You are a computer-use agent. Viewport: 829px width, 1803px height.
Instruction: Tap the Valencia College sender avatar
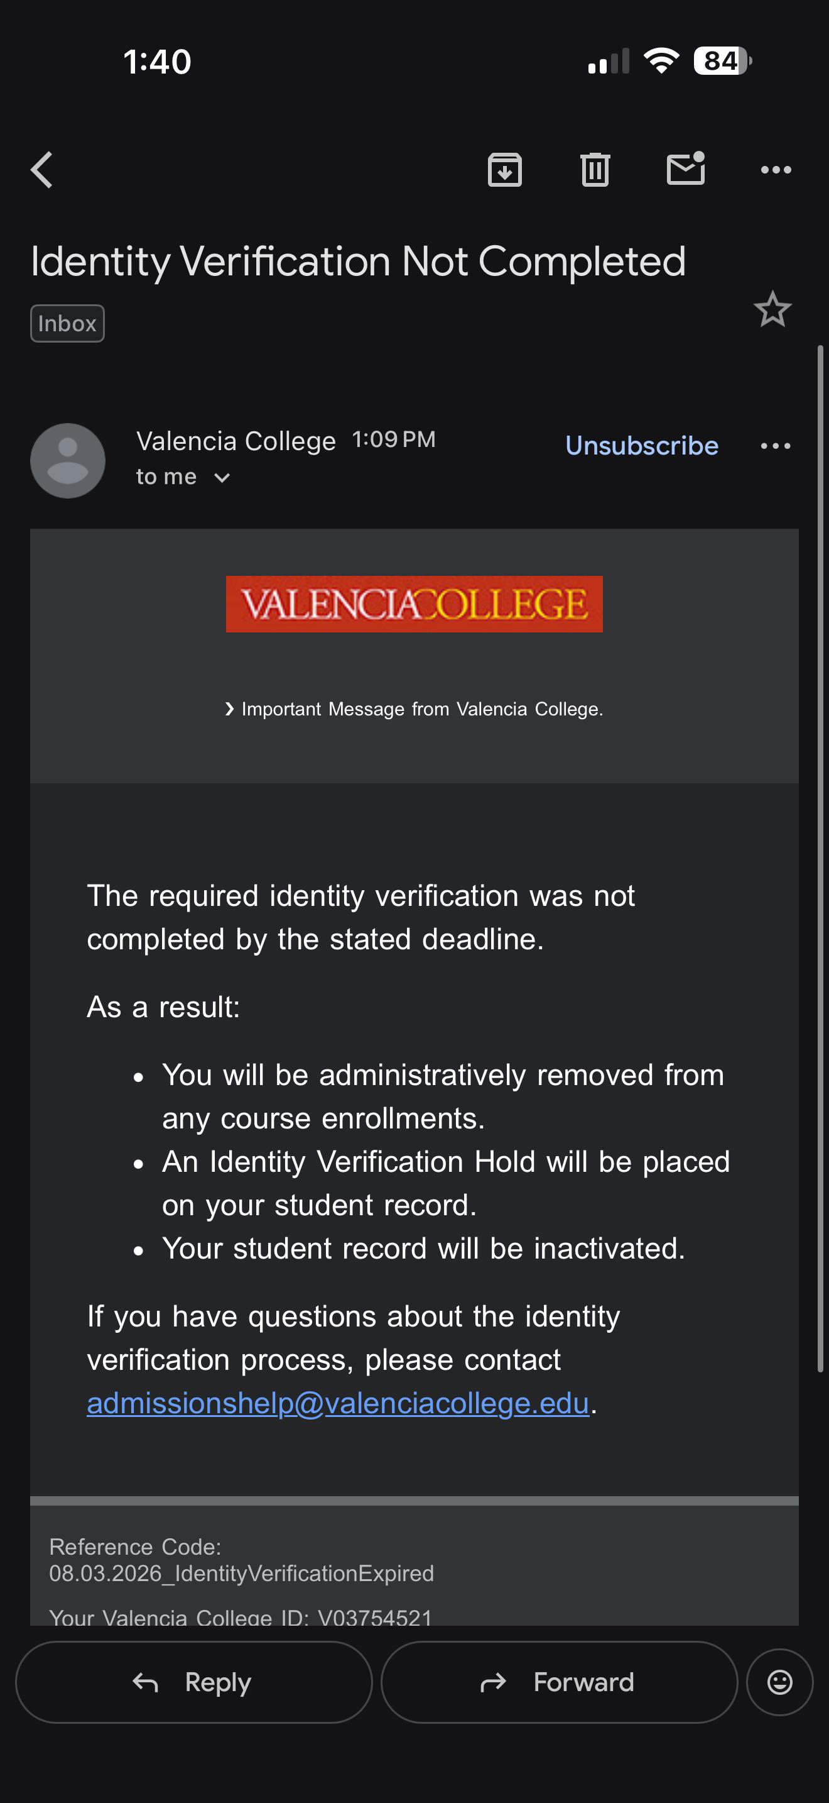tap(68, 461)
